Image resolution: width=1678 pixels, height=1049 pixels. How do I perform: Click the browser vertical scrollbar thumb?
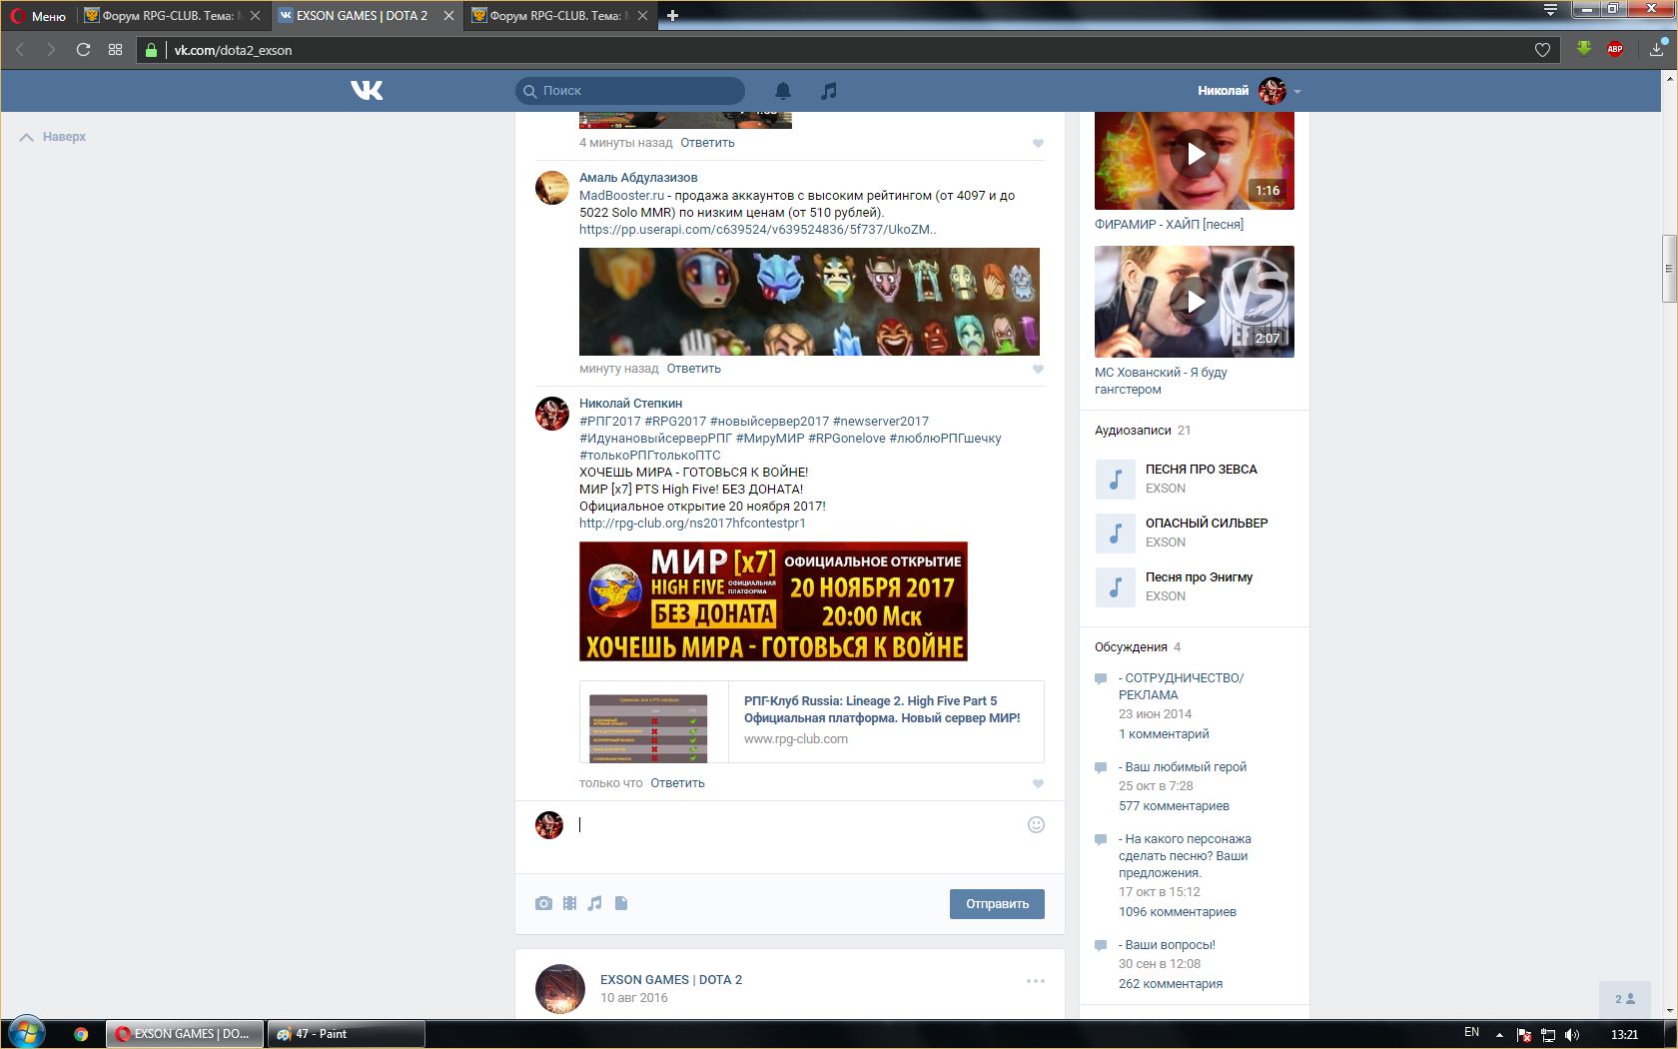click(1668, 269)
